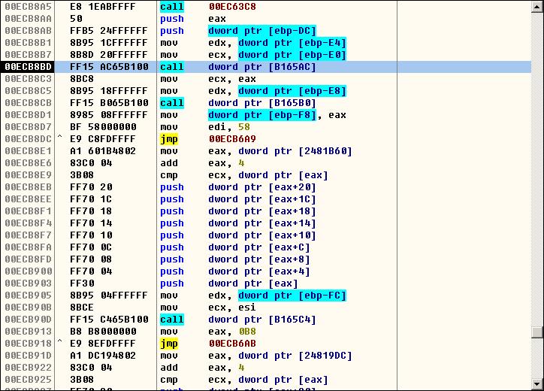Click operand dword ptr [24819DC]
The image size is (544, 391).
[x=295, y=356]
